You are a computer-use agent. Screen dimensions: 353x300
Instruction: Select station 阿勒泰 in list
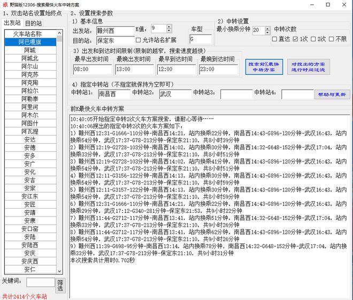tap(30, 99)
